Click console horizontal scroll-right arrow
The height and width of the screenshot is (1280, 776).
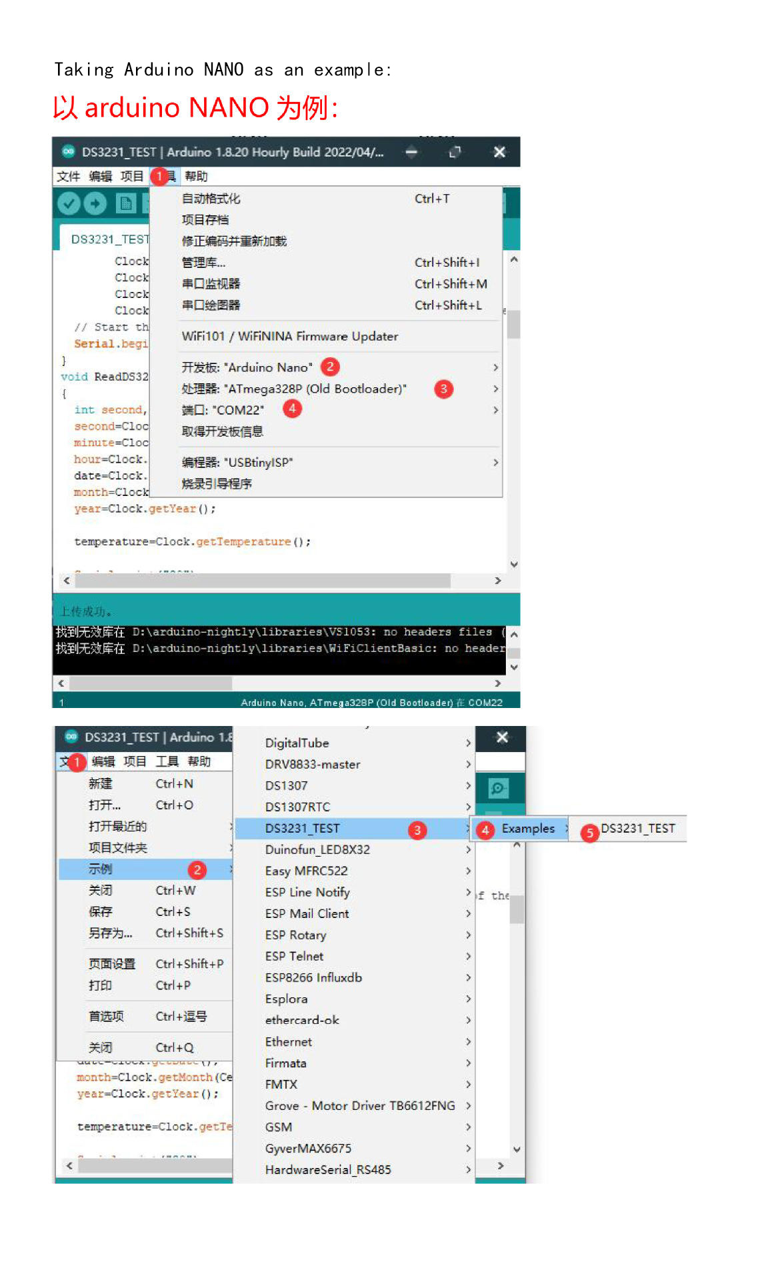tap(497, 683)
